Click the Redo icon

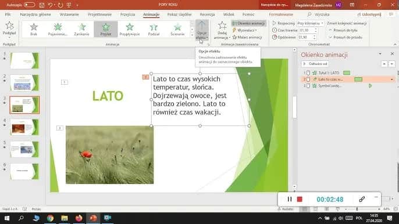(60, 5)
